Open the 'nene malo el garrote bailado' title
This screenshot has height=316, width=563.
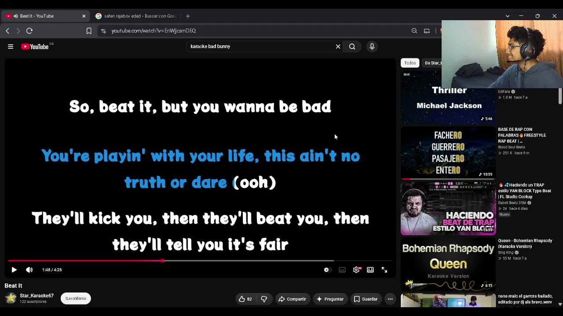tap(525, 299)
